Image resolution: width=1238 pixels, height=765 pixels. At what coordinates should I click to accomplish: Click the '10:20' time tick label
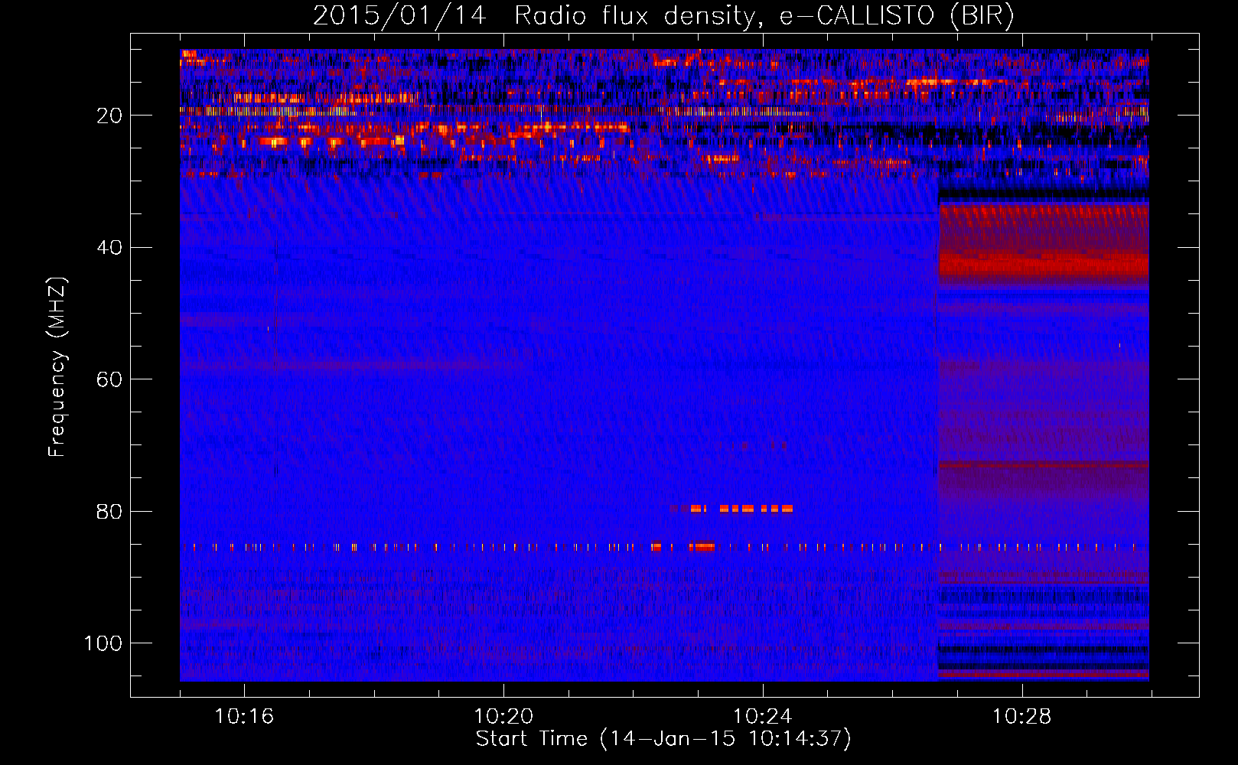coord(503,717)
